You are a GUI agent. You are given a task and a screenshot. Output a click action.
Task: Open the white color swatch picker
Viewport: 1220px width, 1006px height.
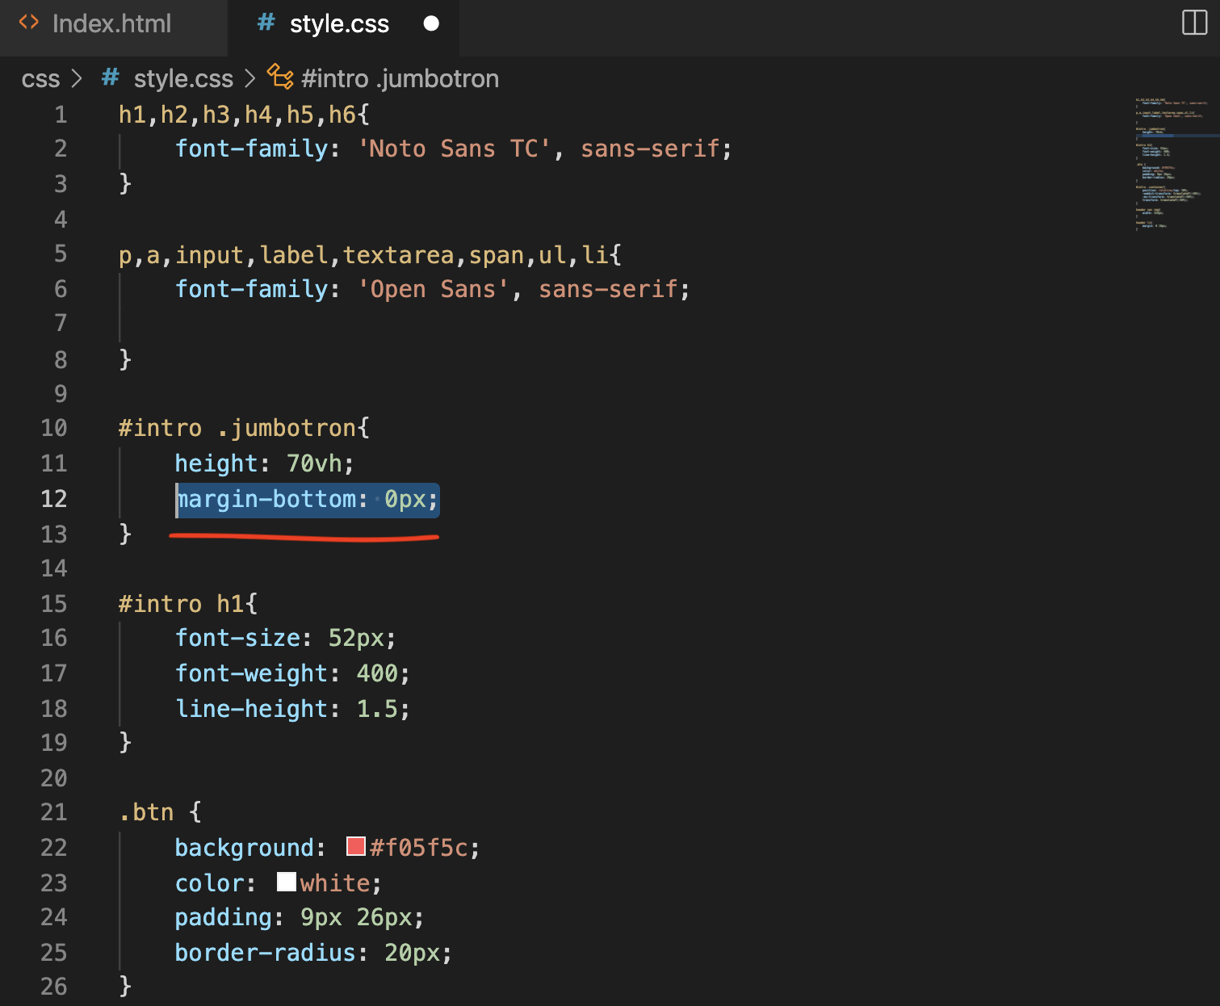287,882
